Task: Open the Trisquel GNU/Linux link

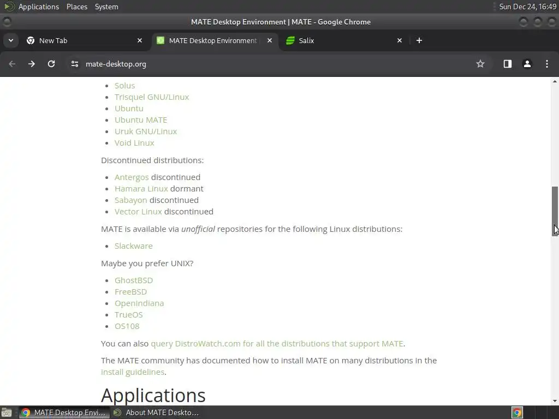Action: [x=152, y=97]
